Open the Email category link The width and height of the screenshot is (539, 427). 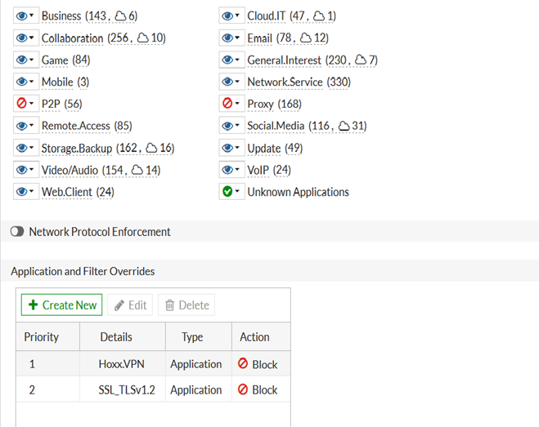(x=259, y=38)
